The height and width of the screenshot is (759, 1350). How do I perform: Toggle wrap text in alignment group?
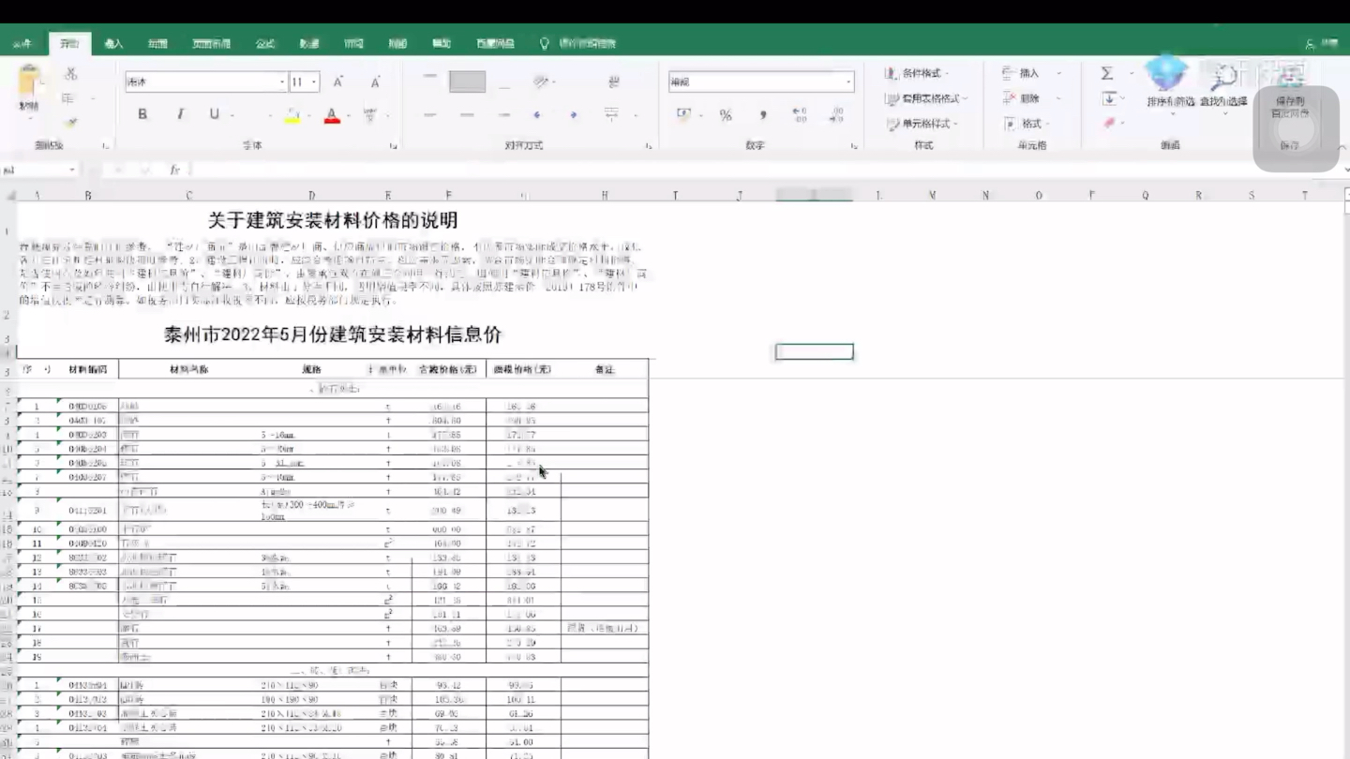[x=614, y=82]
